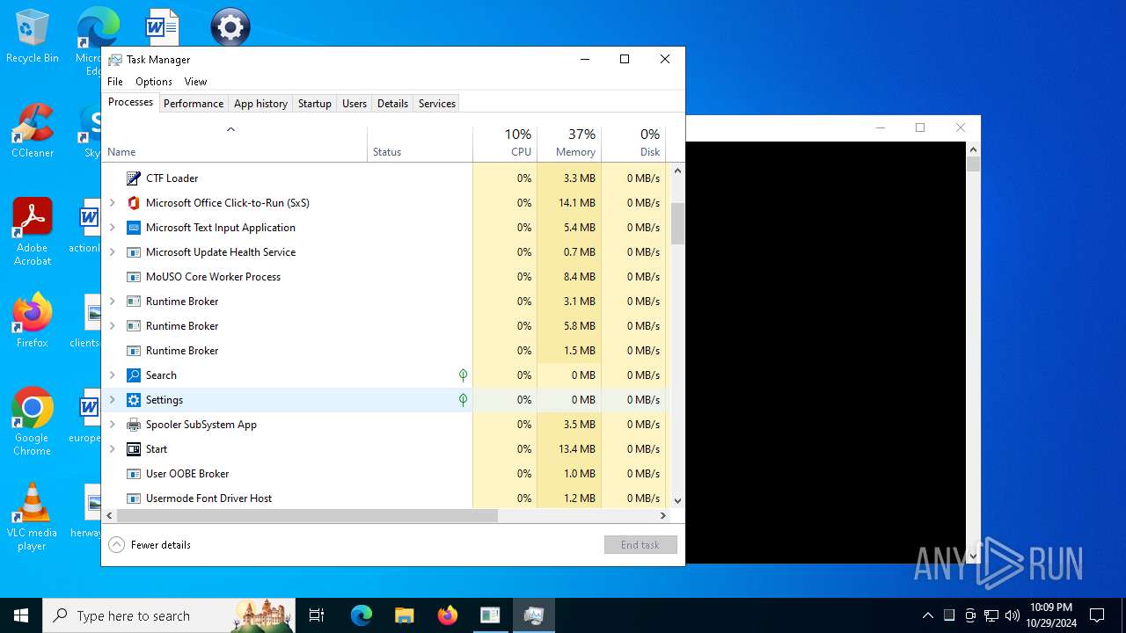The width and height of the screenshot is (1126, 633).
Task: Click the horizontal scroll right arrow
Action: pyautogui.click(x=662, y=516)
